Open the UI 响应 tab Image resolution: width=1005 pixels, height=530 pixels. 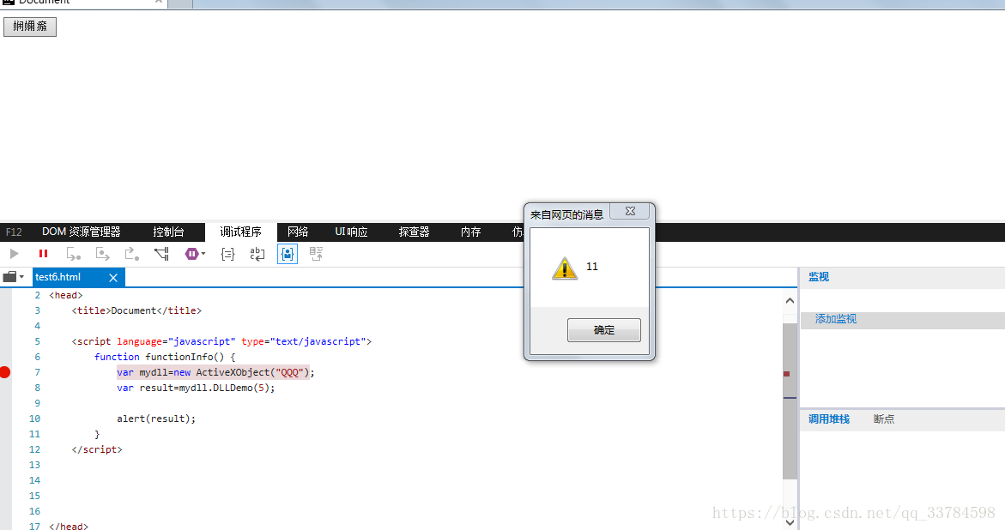pyautogui.click(x=351, y=232)
